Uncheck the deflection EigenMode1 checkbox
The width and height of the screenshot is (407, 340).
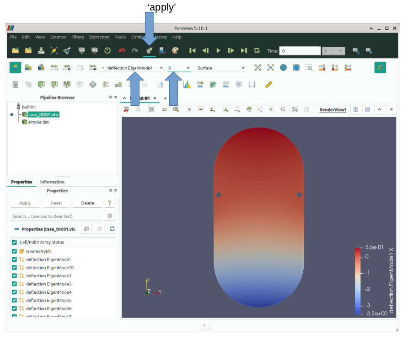click(15, 259)
